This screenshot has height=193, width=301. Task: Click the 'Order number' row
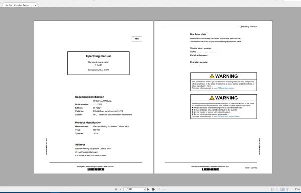tap(89, 104)
